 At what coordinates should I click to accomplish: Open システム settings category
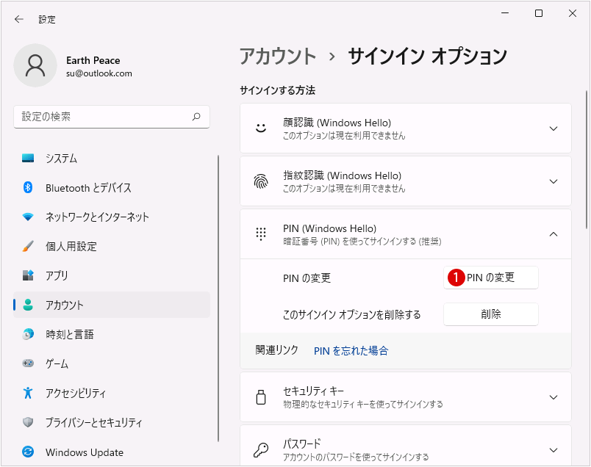coord(112,158)
